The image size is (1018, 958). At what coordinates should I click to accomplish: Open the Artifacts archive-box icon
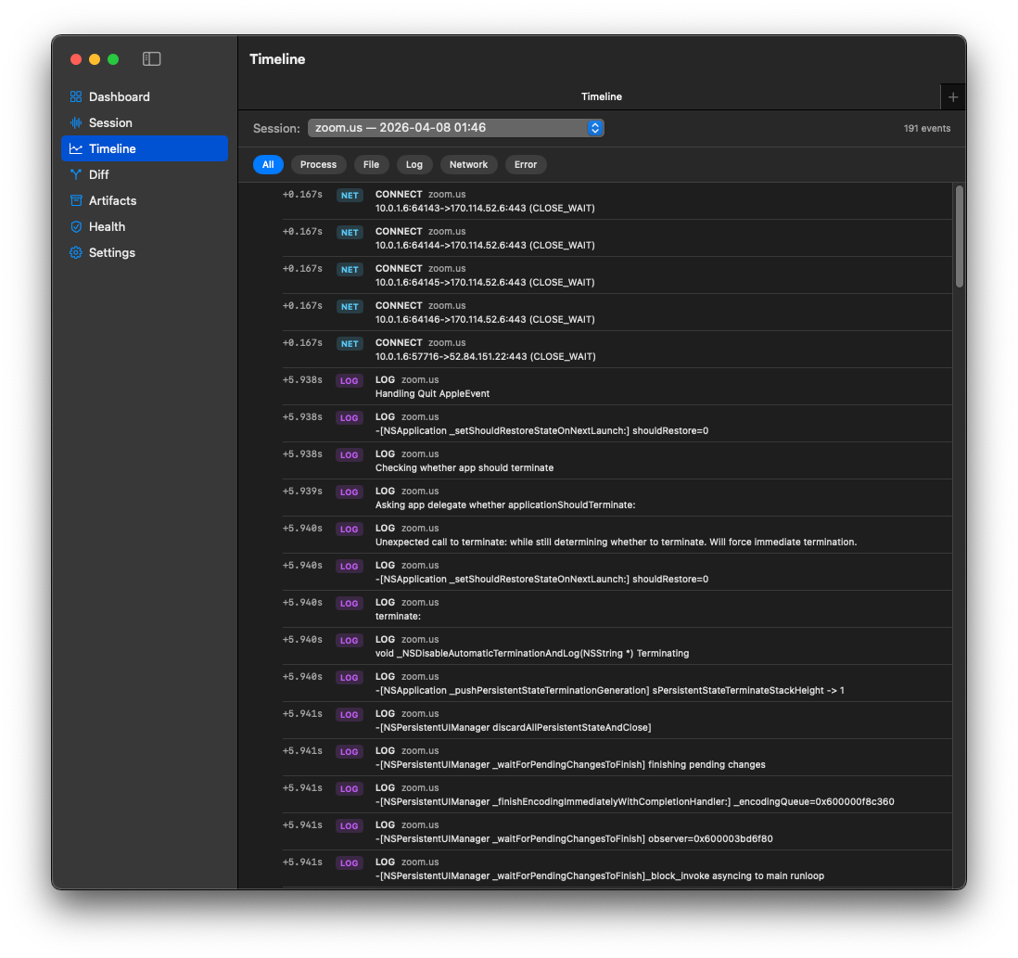(x=75, y=200)
